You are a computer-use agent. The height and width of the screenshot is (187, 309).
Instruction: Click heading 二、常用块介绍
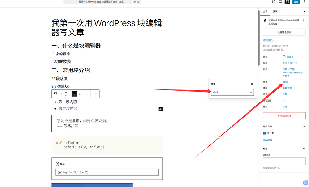71,70
